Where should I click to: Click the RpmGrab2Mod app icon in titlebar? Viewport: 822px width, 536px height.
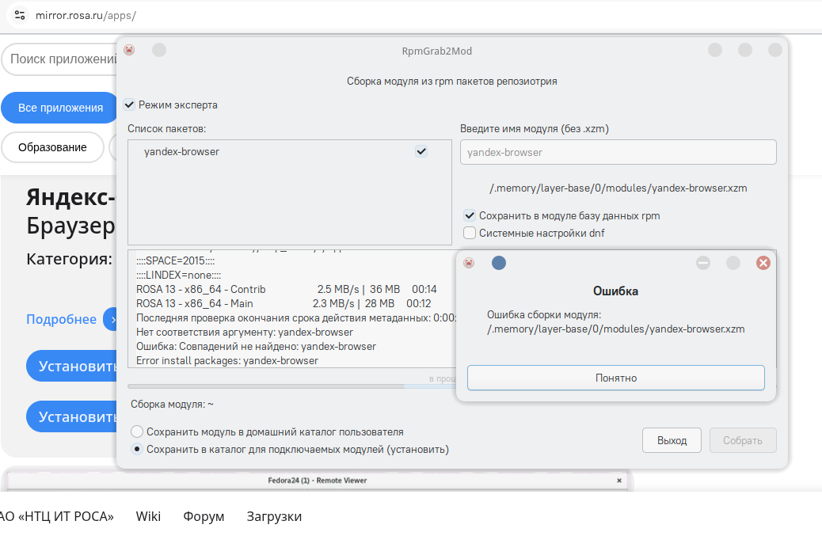[129, 50]
